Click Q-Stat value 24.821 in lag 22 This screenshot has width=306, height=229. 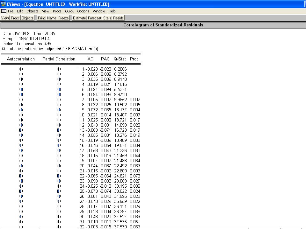click(x=120, y=176)
